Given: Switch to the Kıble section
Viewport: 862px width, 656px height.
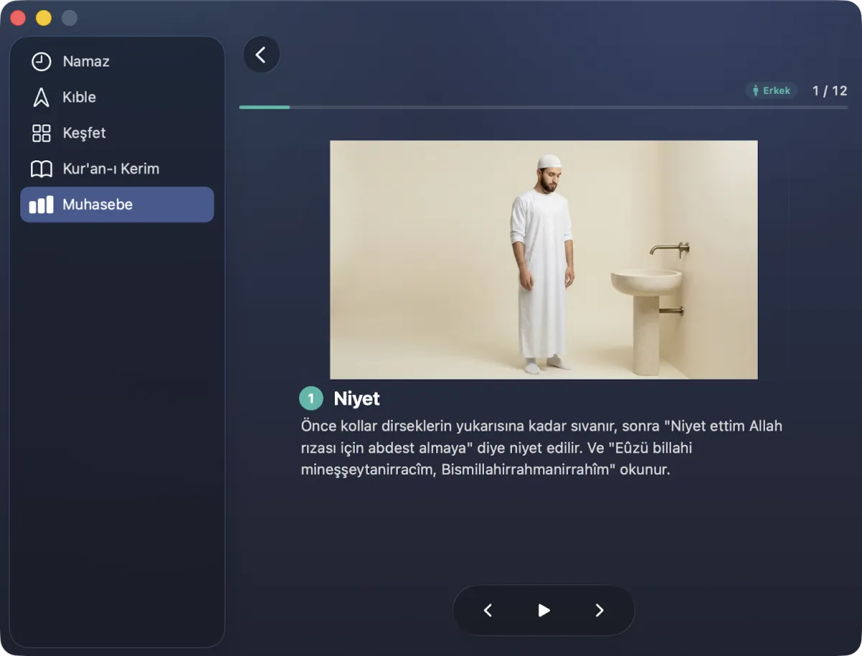Looking at the screenshot, I should [x=117, y=98].
